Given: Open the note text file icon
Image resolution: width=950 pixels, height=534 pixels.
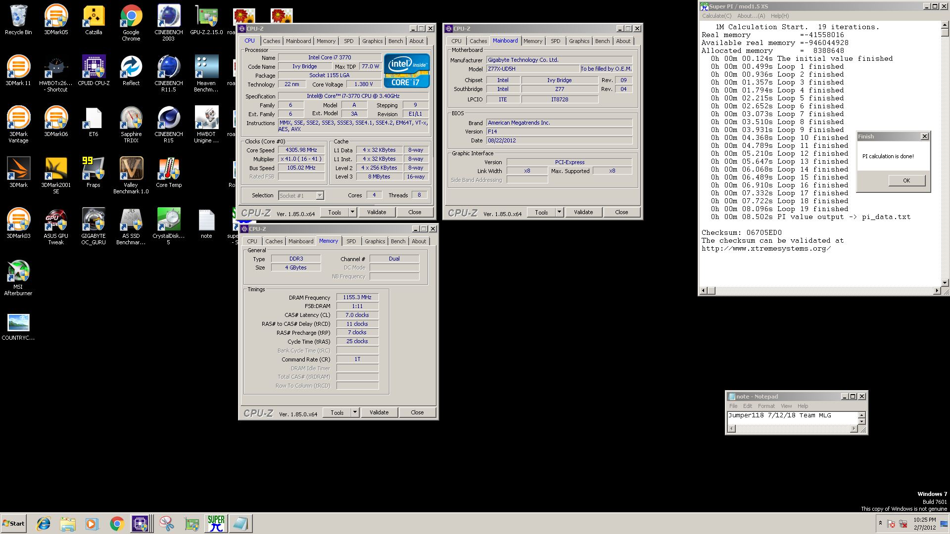Looking at the screenshot, I should [206, 223].
